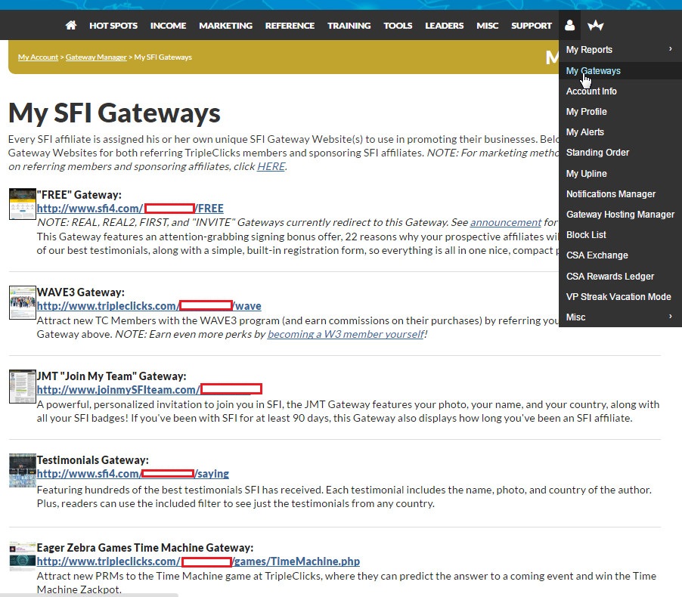Screen dimensions: 682x597
Task: Select Block List in dropdown
Action: 586,235
